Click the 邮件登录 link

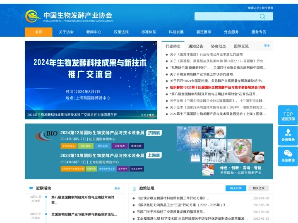coord(267,8)
